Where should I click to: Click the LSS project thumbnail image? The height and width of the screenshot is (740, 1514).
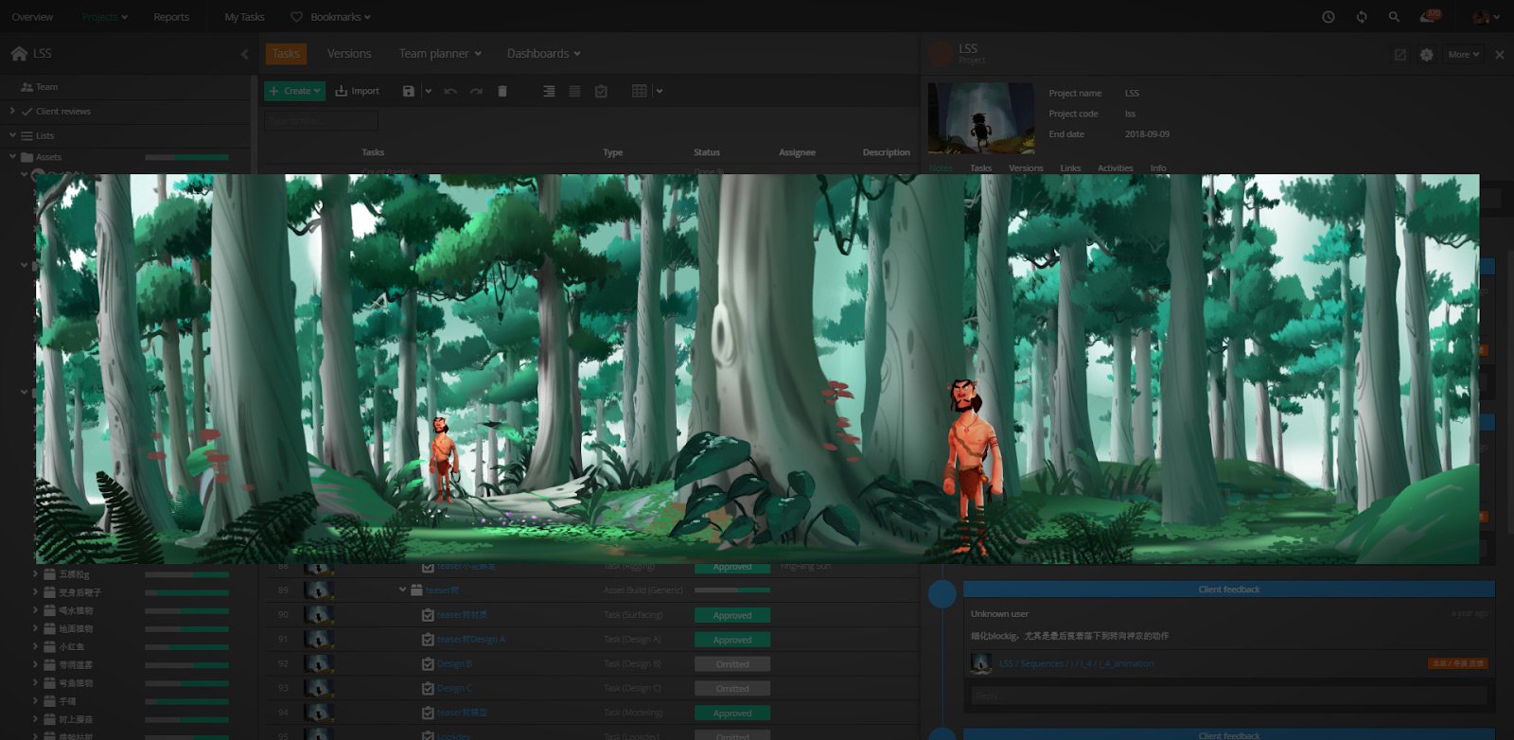pos(981,118)
